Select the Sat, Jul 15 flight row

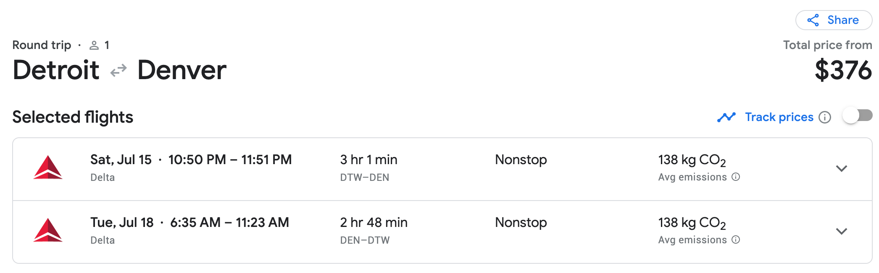click(442, 169)
